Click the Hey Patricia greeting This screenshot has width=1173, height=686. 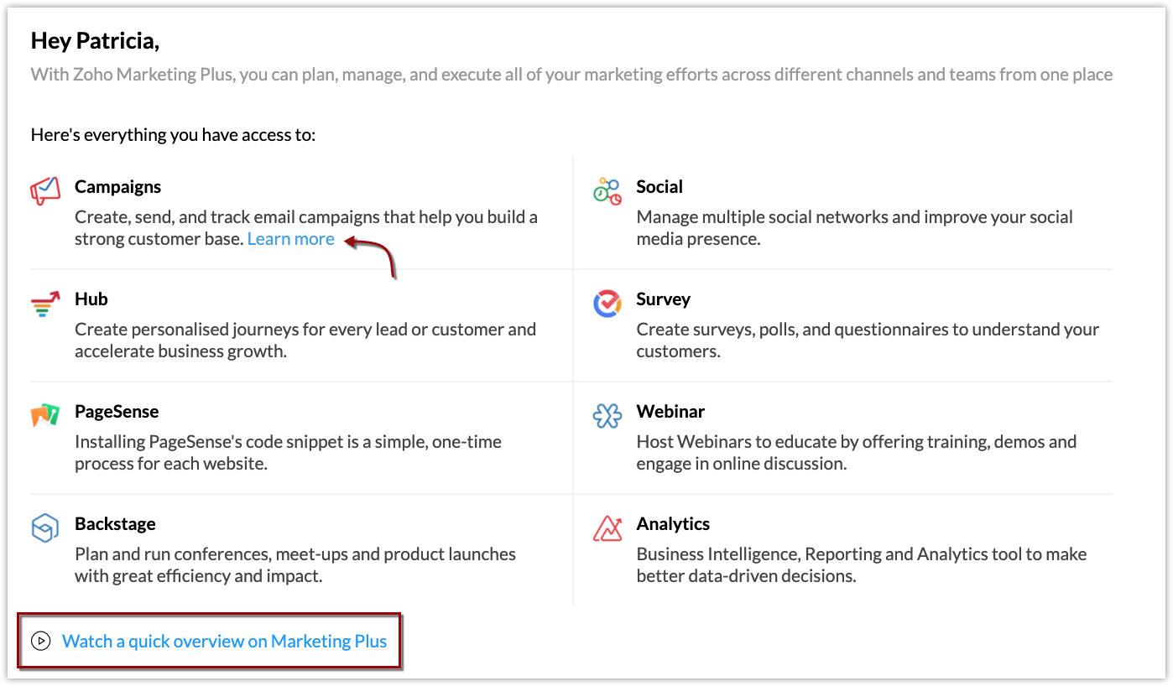click(95, 40)
